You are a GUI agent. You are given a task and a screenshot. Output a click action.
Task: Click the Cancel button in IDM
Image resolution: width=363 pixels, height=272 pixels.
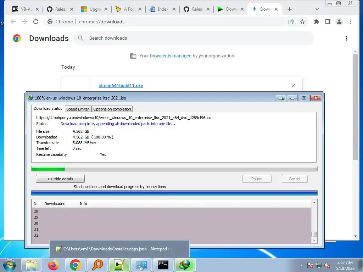(x=295, y=179)
